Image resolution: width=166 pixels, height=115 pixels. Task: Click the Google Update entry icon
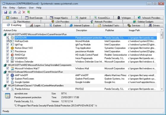point(12,82)
